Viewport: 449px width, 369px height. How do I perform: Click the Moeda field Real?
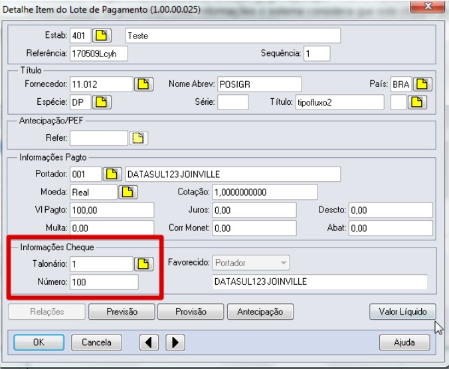coord(94,192)
